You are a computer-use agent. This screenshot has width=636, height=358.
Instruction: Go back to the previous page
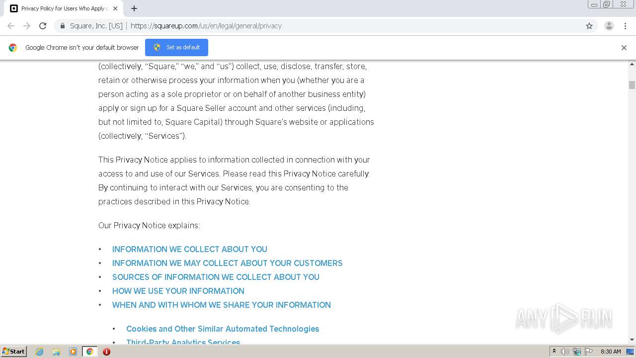[11, 26]
